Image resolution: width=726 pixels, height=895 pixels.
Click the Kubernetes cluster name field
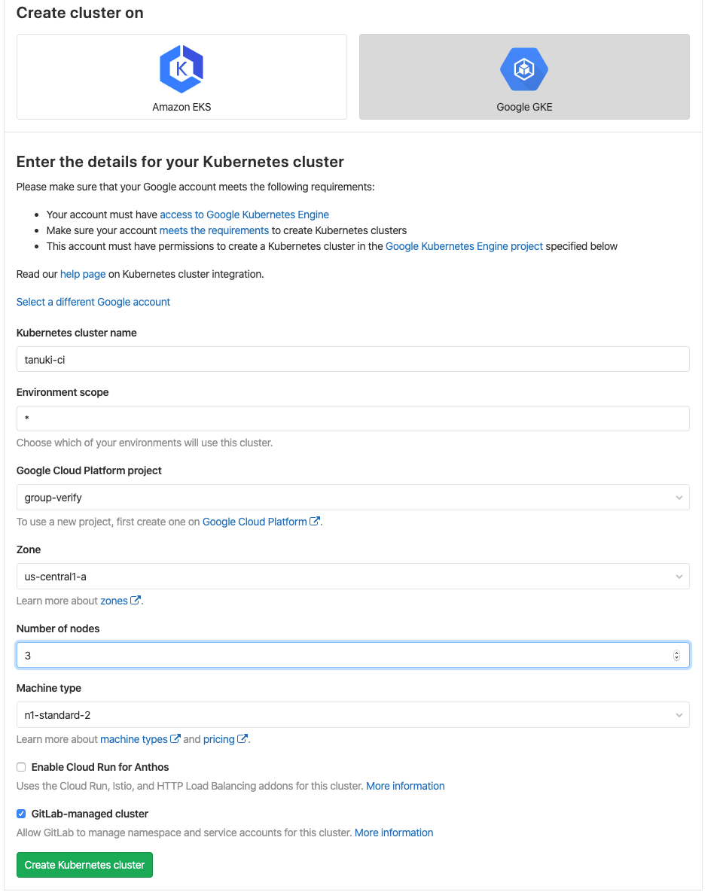(352, 359)
